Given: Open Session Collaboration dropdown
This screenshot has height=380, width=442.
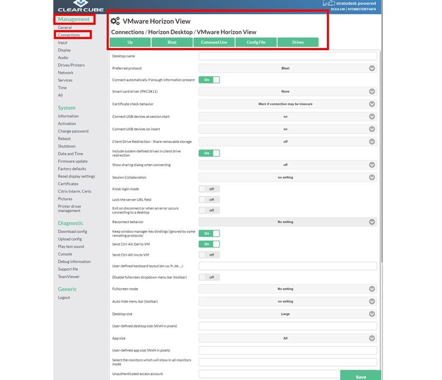Looking at the screenshot, I should 287,177.
